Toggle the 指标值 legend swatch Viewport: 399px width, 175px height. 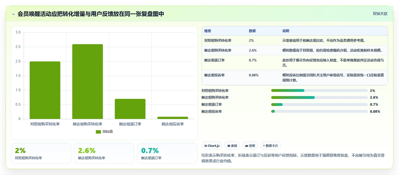tap(98, 132)
